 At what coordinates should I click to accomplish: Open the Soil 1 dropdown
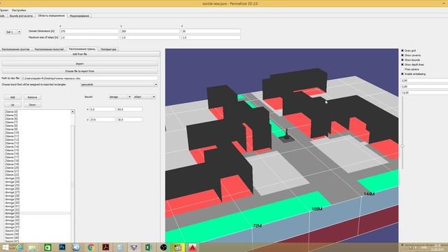click(13, 32)
